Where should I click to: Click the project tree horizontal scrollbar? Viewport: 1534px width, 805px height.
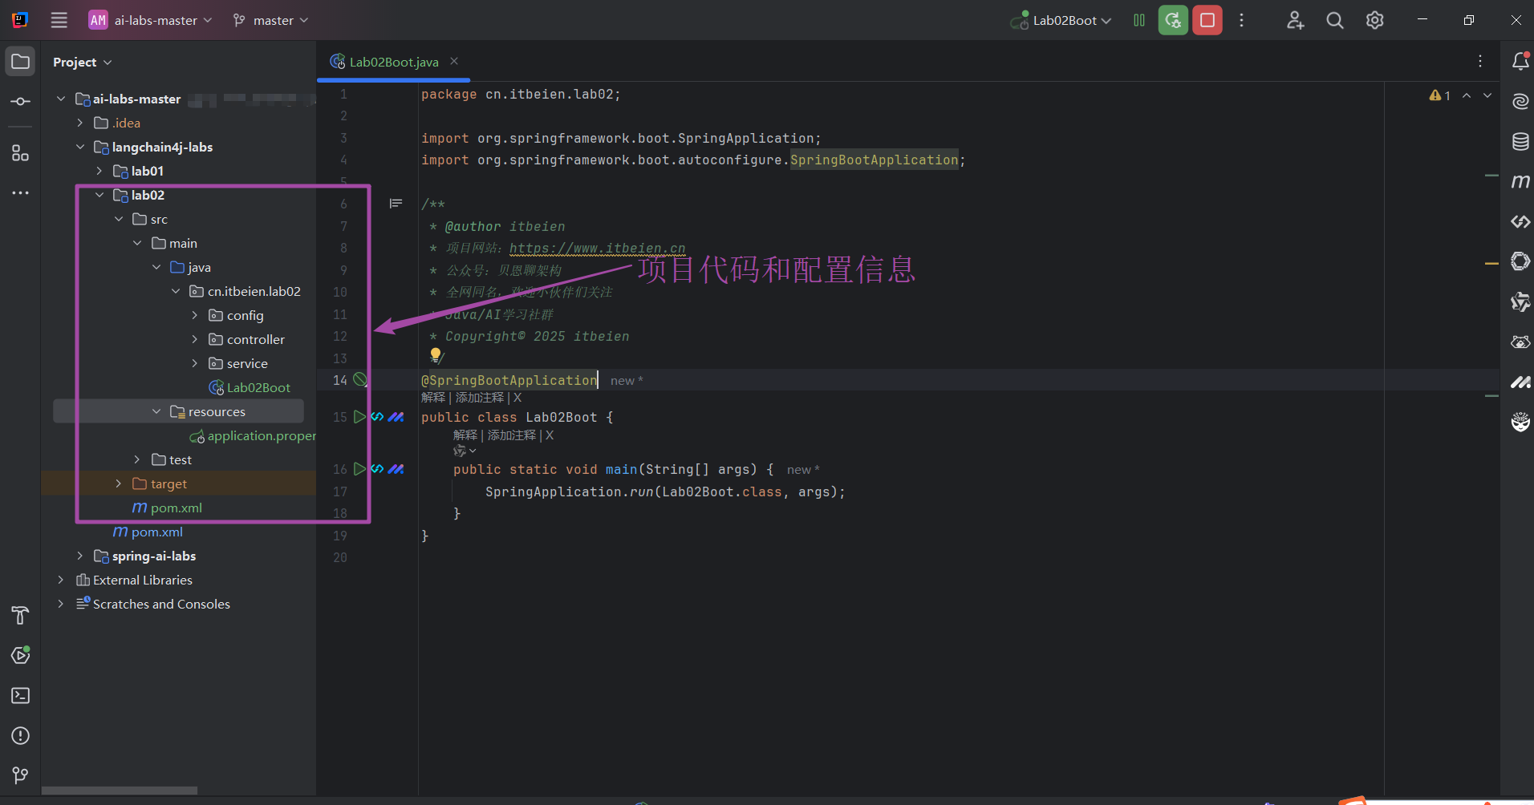click(120, 791)
